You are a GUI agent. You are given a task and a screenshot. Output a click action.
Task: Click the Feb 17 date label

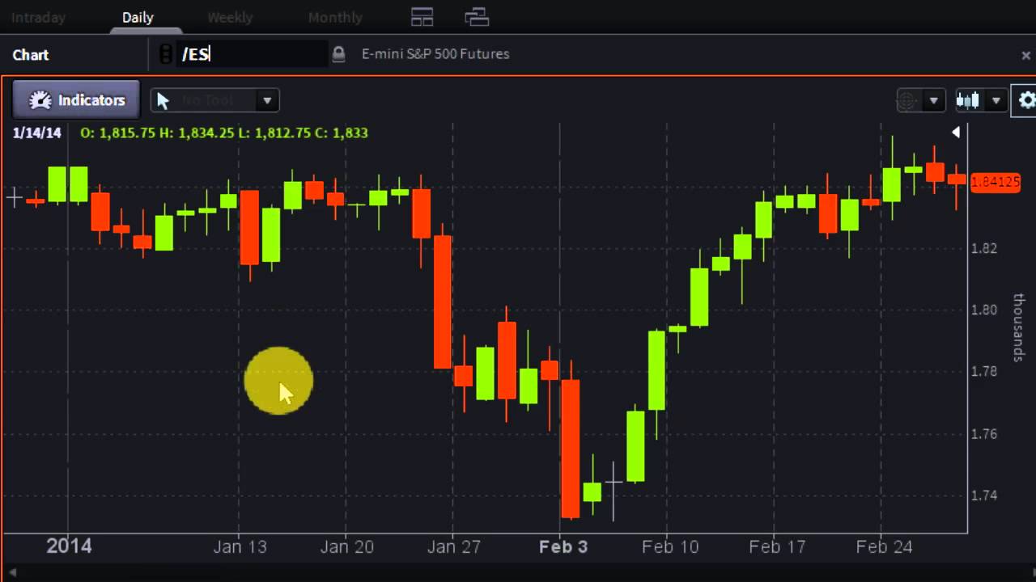[777, 547]
